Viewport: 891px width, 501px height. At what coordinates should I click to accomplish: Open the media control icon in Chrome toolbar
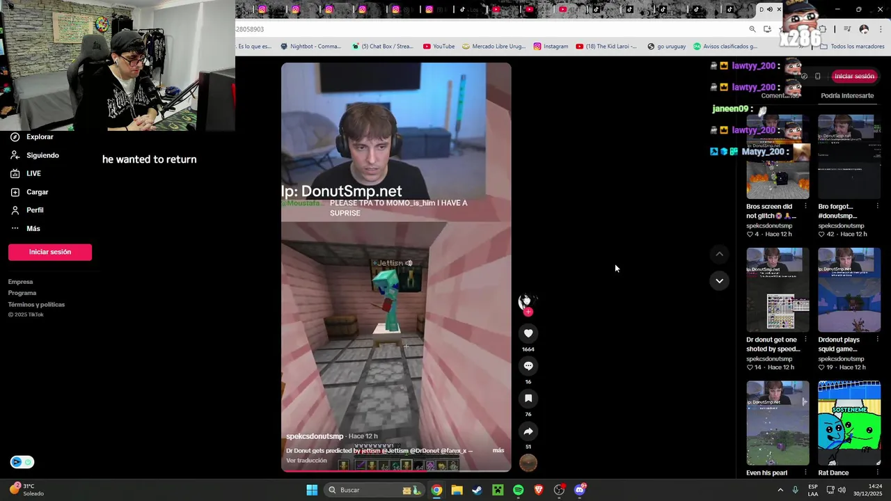pos(847,29)
